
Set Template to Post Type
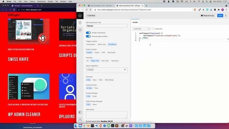point(105,61)
